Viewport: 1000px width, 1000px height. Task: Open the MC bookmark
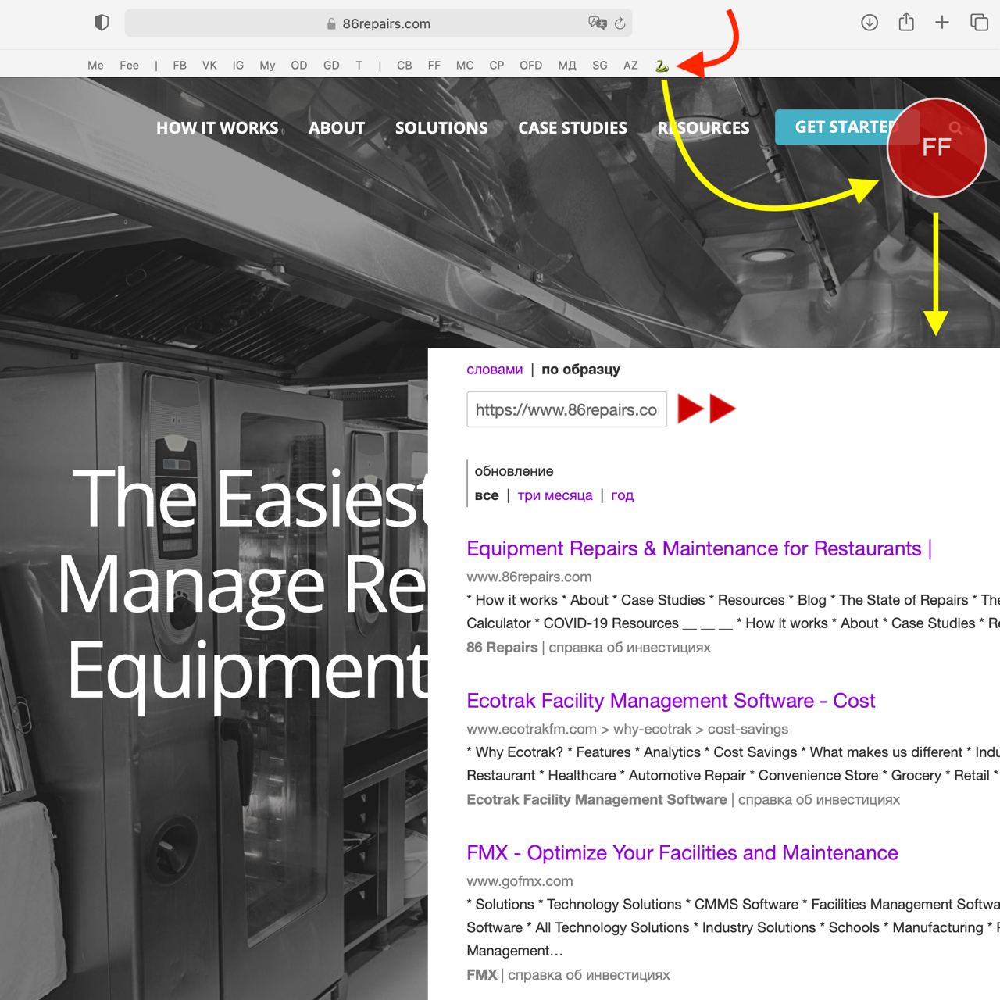coord(465,66)
